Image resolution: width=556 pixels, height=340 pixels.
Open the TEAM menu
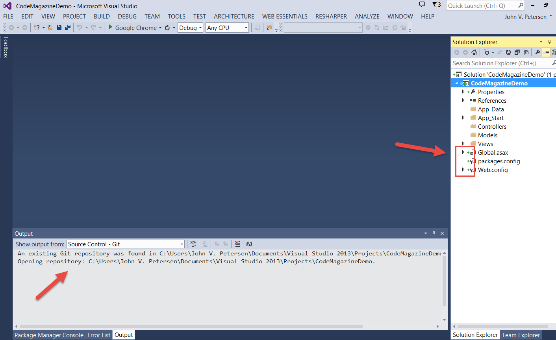tap(152, 16)
